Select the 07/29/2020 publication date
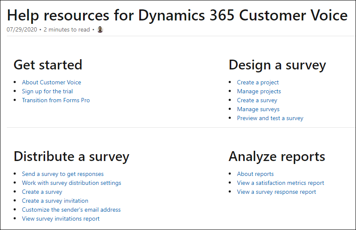356x230 pixels. (22, 30)
